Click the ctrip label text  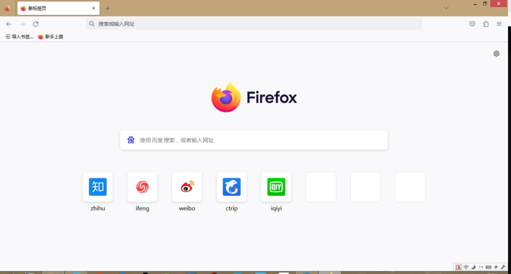(x=232, y=209)
